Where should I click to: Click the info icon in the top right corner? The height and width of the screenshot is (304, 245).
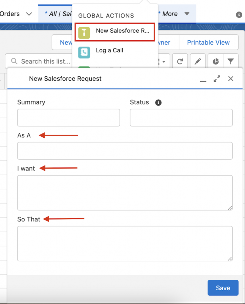click(x=239, y=15)
